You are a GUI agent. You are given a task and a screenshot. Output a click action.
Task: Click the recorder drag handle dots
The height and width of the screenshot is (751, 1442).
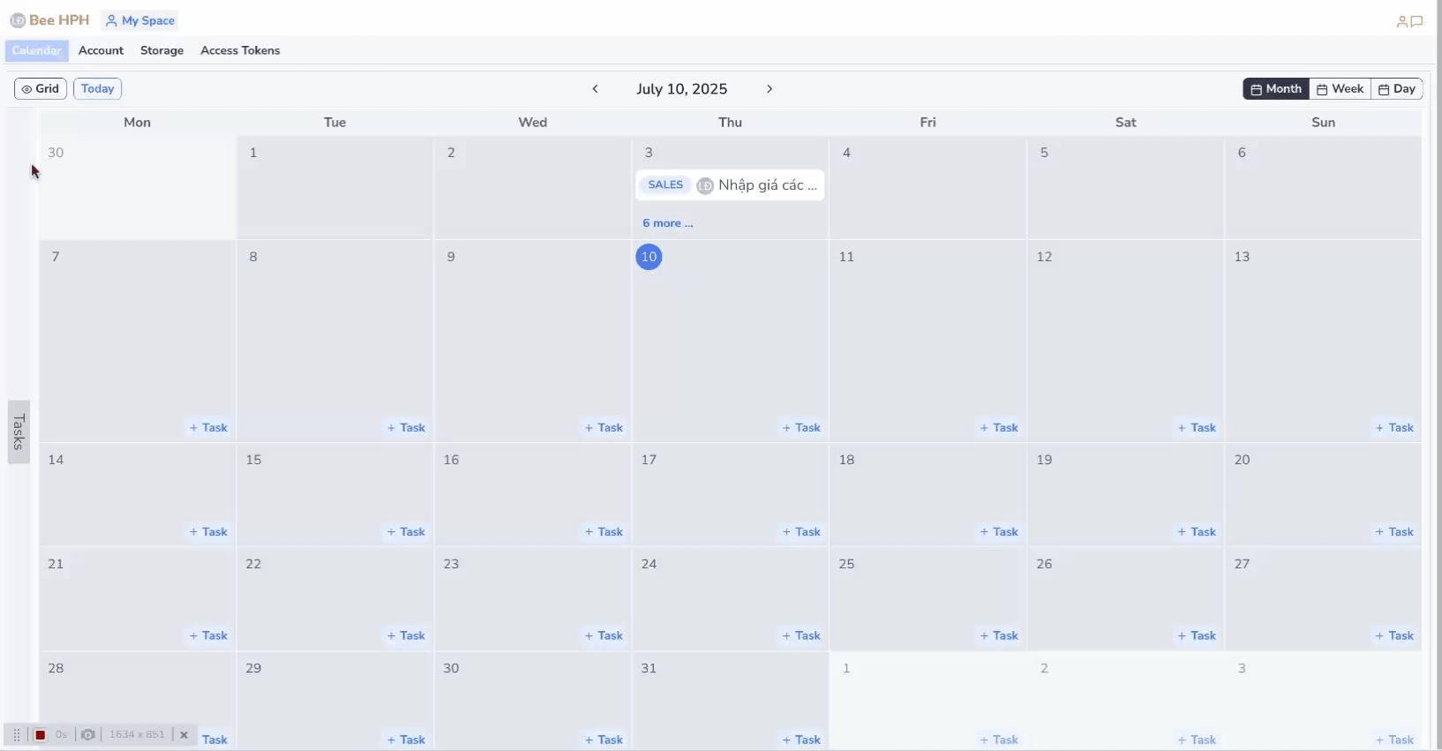pos(16,735)
